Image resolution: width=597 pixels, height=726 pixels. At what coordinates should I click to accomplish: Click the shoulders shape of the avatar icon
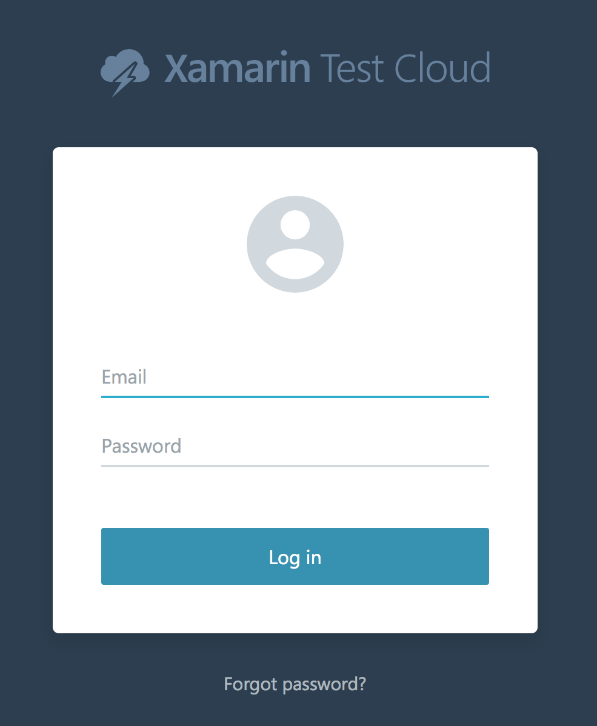click(x=295, y=264)
